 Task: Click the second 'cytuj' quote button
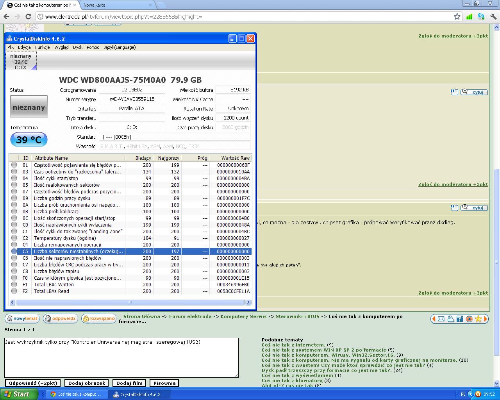coord(474,208)
